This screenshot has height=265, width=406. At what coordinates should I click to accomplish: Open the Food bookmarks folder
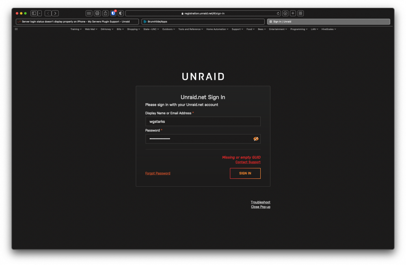click(251, 29)
